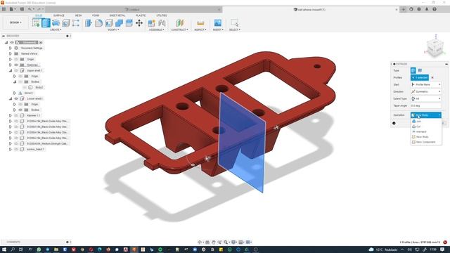The height and width of the screenshot is (253, 450).
Task: Click the Save icon in top bar
Action: click(22, 9)
